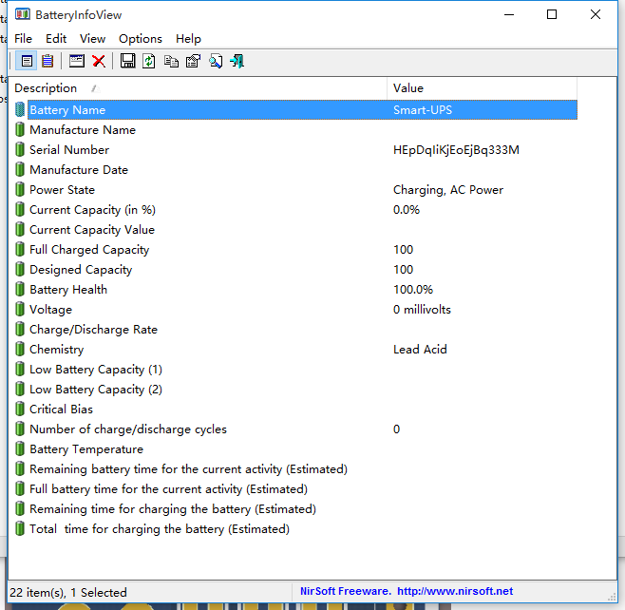Image resolution: width=625 pixels, height=610 pixels.
Task: Open the View menu
Action: pyautogui.click(x=92, y=39)
